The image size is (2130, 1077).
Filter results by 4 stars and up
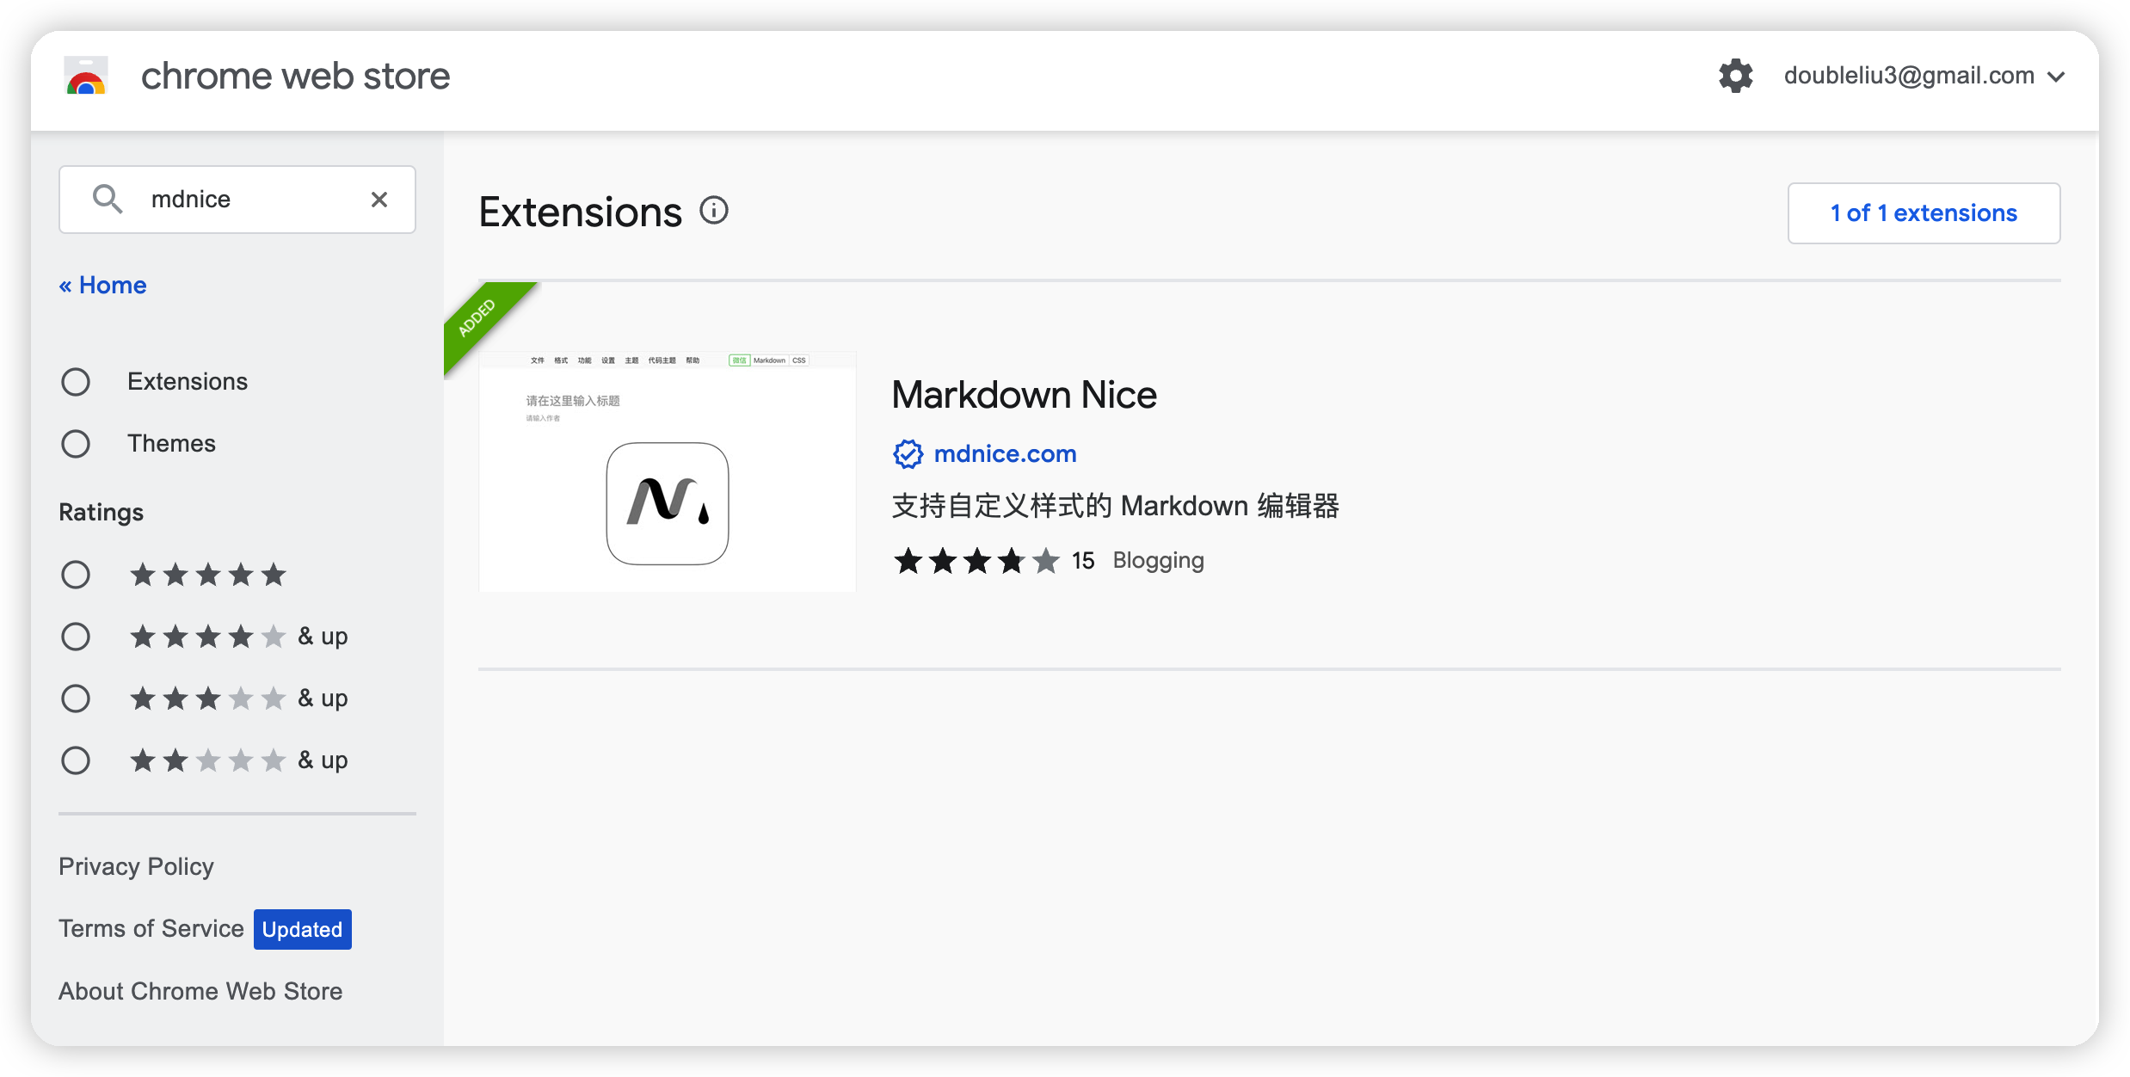tap(76, 636)
